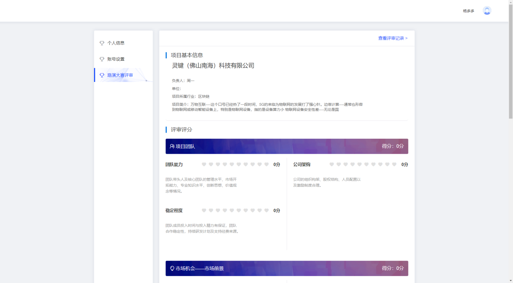Open the 个人信息 menu item
This screenshot has width=513, height=283.
tap(116, 43)
